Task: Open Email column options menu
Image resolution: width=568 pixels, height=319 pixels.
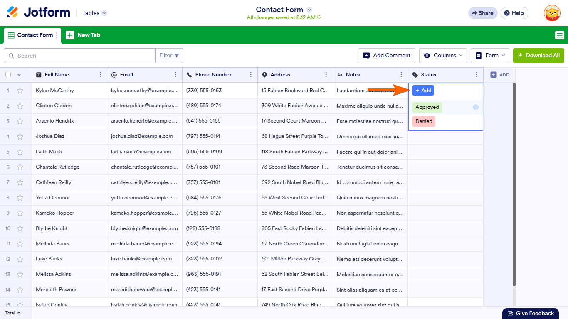Action: tap(175, 75)
